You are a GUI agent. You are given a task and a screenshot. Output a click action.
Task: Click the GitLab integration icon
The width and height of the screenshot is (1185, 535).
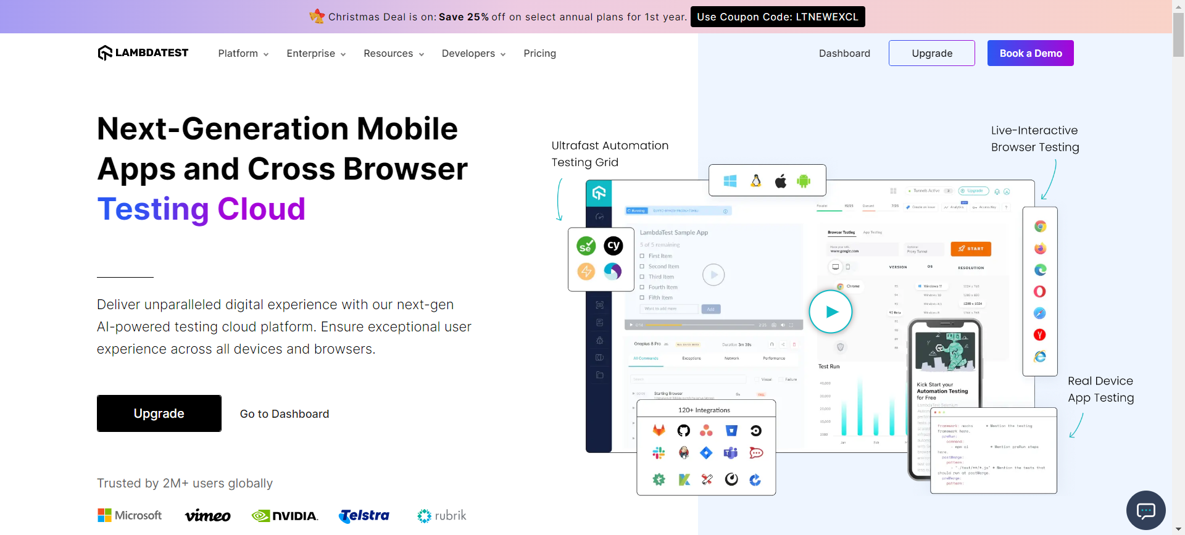tap(659, 431)
